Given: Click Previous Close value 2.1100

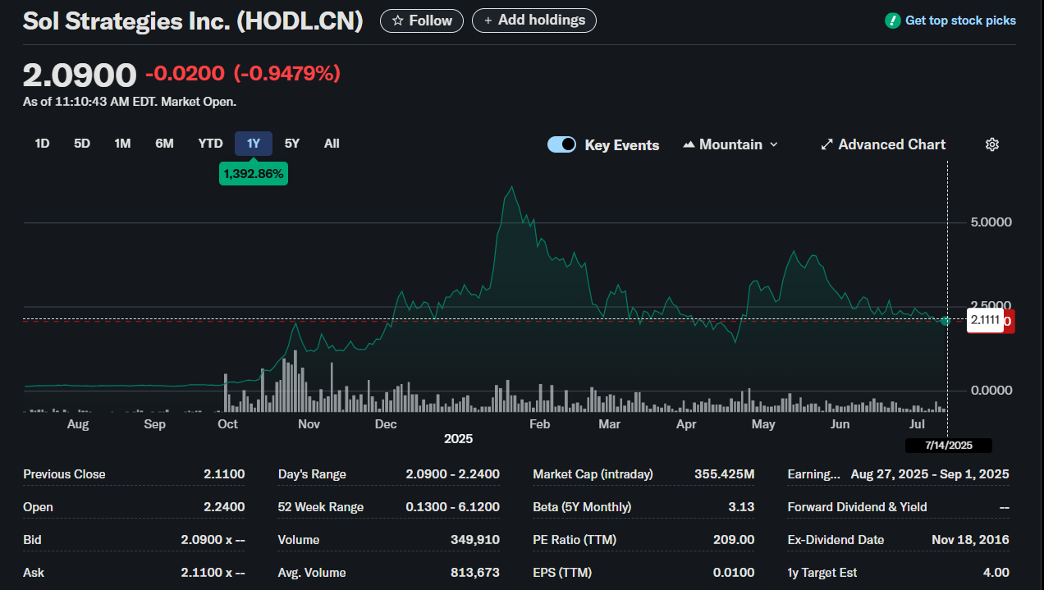Looking at the screenshot, I should click(x=224, y=474).
